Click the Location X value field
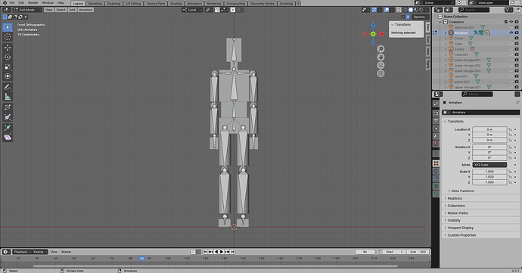This screenshot has height=273, width=522. point(489,129)
